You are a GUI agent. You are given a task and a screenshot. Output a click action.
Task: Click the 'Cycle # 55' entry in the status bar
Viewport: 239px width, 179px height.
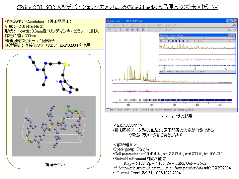tap(147, 110)
